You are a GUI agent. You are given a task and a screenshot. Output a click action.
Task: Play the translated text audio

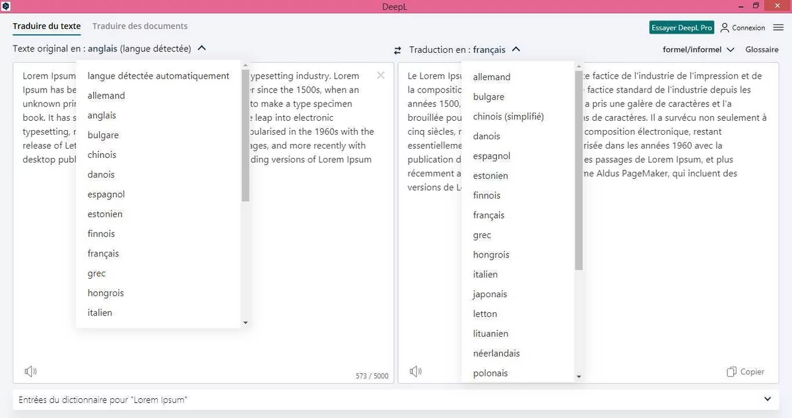pyautogui.click(x=416, y=372)
